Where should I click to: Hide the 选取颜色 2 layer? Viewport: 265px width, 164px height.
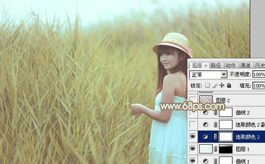click(x=193, y=137)
